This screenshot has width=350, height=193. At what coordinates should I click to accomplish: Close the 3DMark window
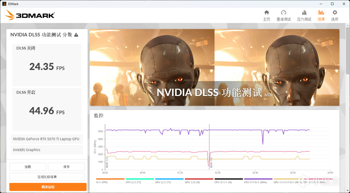pyautogui.click(x=344, y=4)
